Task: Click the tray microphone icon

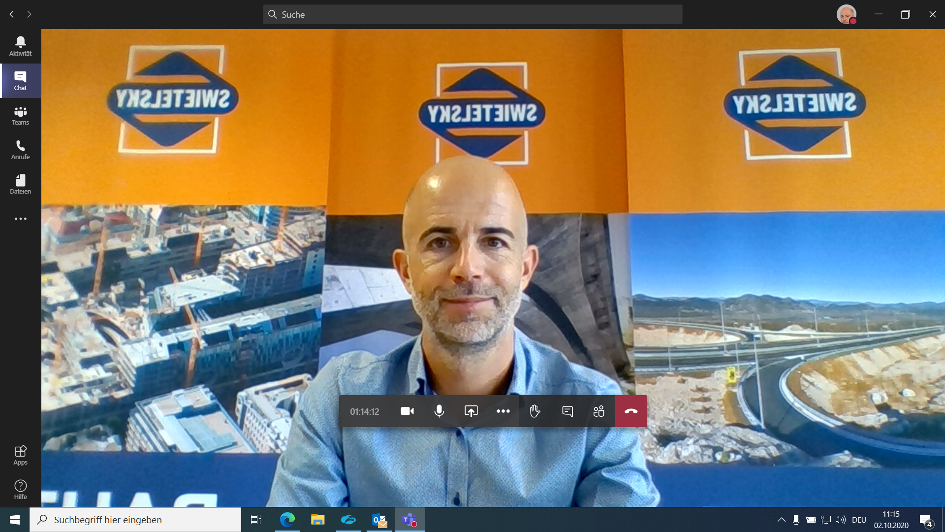Action: tap(796, 520)
